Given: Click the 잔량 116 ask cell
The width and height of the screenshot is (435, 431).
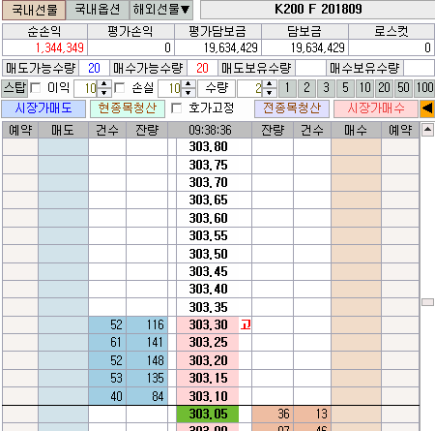Looking at the screenshot, I should pyautogui.click(x=147, y=325).
